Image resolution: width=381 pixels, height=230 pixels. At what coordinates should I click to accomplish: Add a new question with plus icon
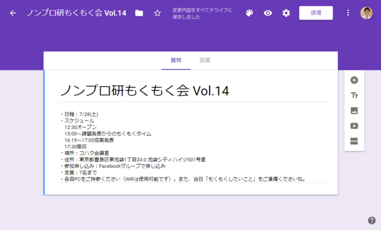[354, 80]
